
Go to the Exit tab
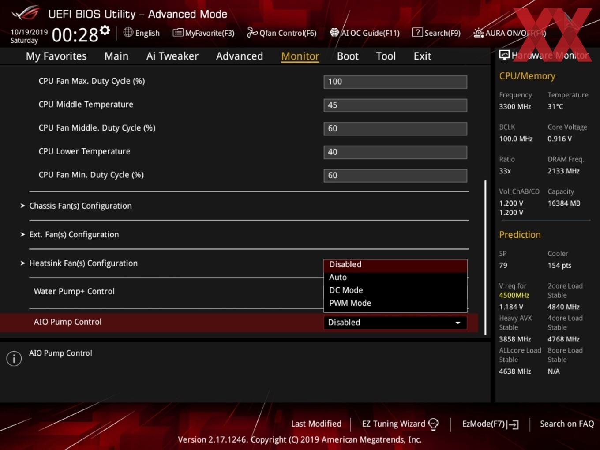422,56
